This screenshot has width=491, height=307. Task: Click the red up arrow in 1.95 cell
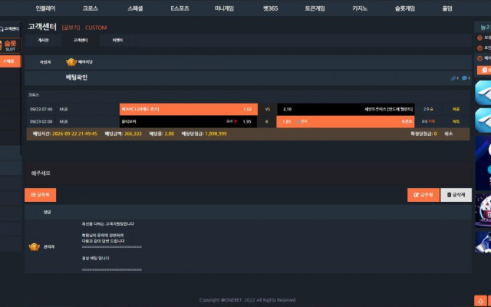236,121
